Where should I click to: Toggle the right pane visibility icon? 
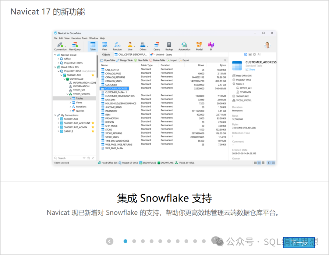273,163
